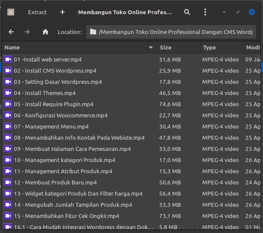This screenshot has height=233, width=263.
Task: Click the 22,7 MB size cell
Action: (x=170, y=115)
